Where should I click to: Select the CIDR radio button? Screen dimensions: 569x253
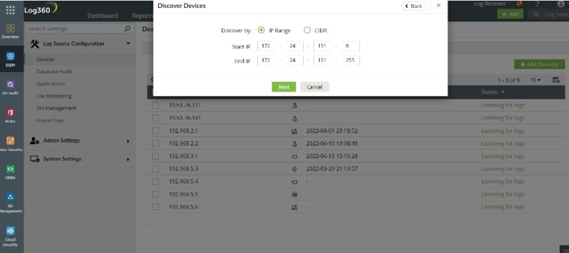(307, 31)
